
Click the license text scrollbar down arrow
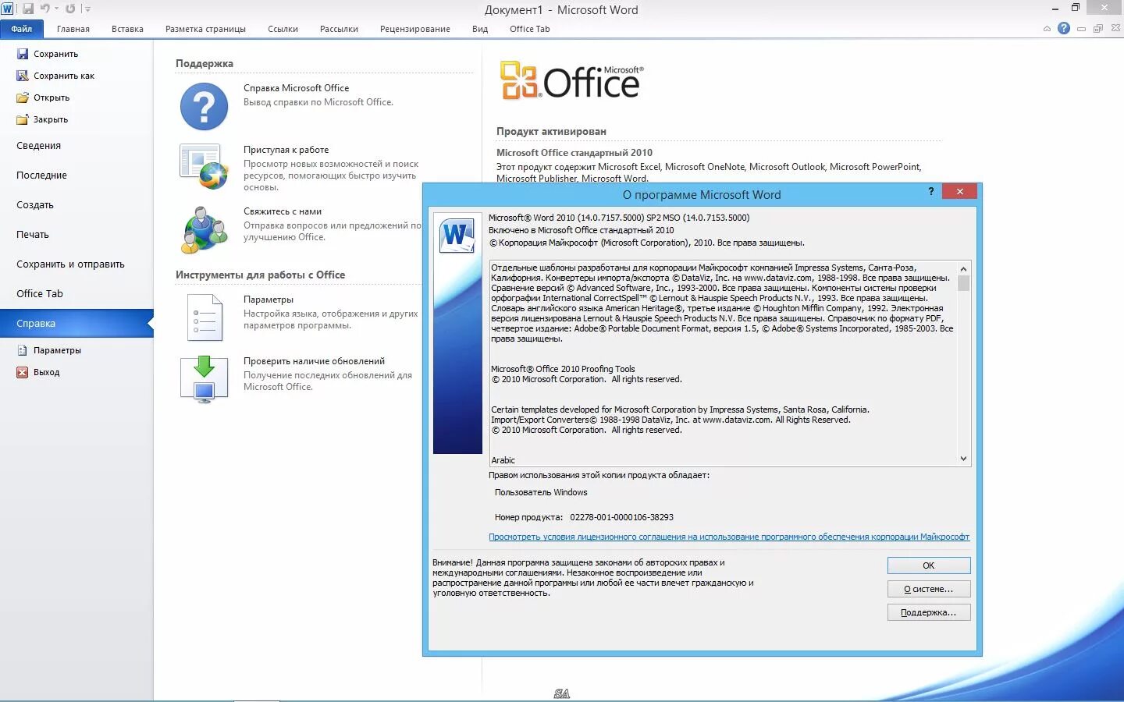(x=963, y=459)
